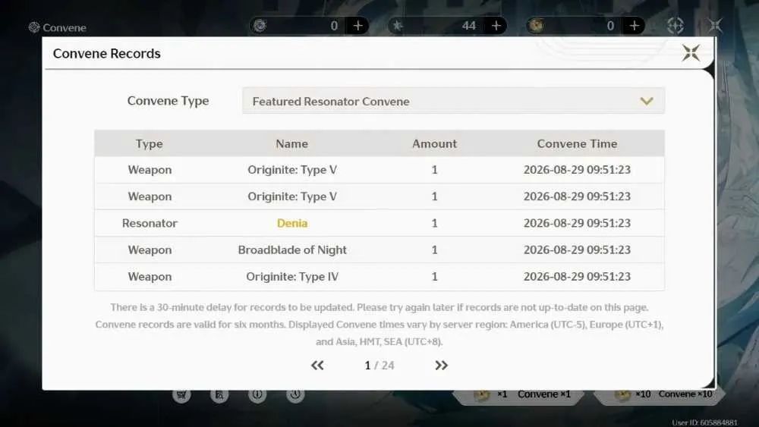This screenshot has width=759, height=427.
Task: Select Broadblade of Night entry
Action: tap(292, 250)
